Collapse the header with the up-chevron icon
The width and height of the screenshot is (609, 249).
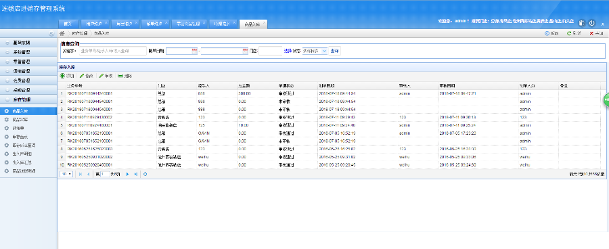(x=602, y=24)
